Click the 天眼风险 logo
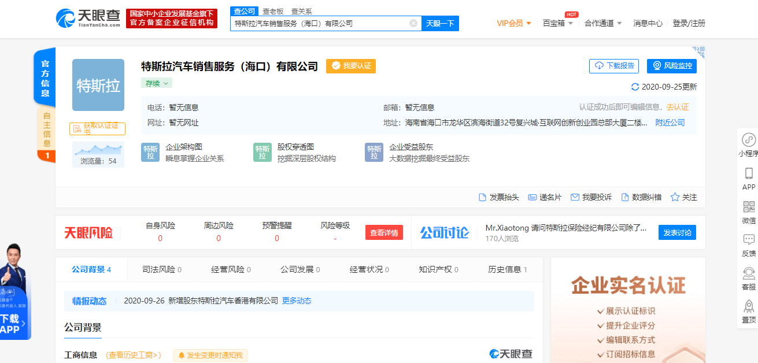758x363 pixels. [88, 232]
